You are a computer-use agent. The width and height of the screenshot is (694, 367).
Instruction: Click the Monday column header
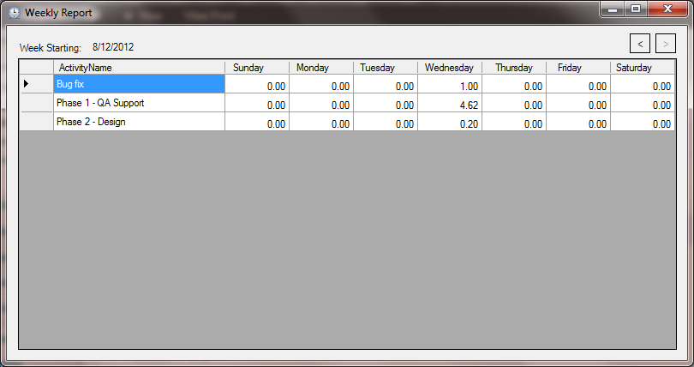click(321, 67)
